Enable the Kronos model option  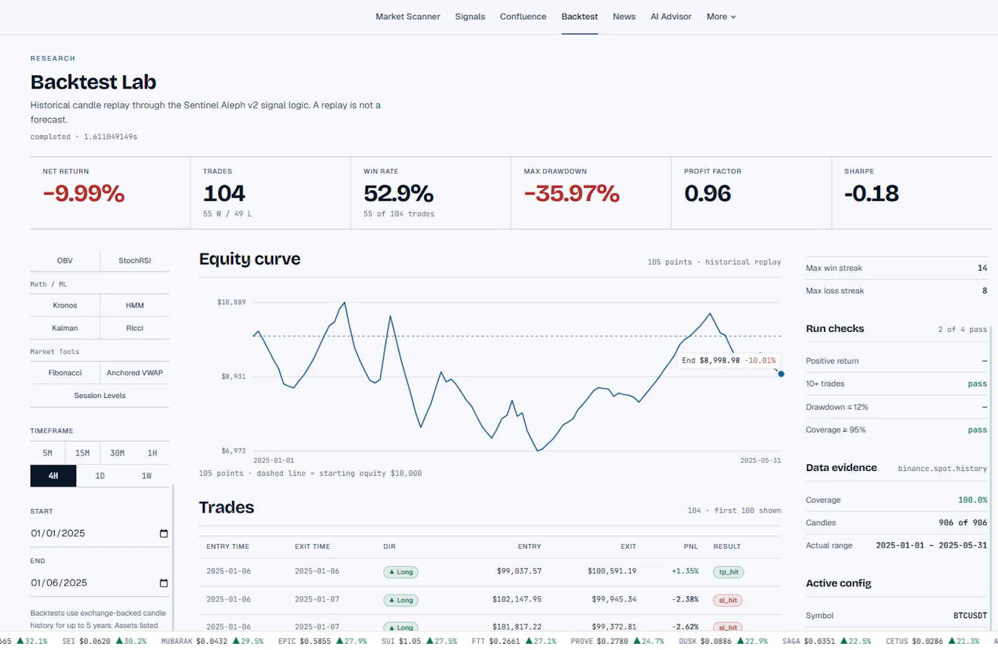tap(65, 306)
